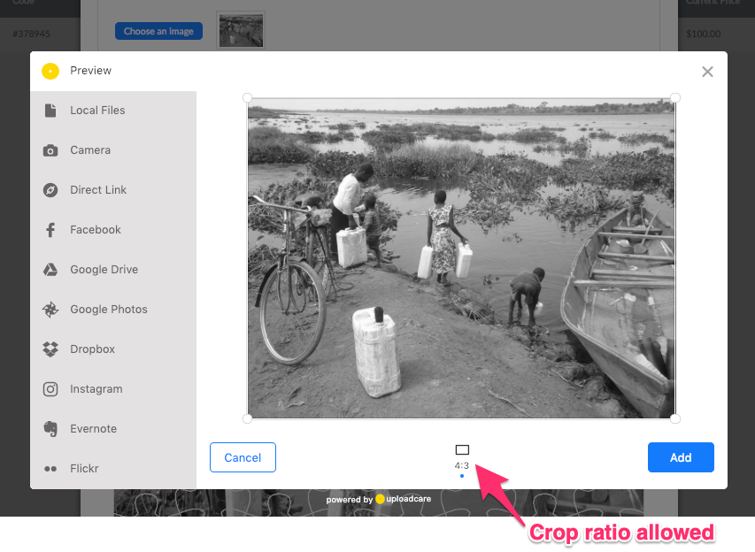
Task: Click the Google Photos pinwheel icon
Action: tap(50, 310)
